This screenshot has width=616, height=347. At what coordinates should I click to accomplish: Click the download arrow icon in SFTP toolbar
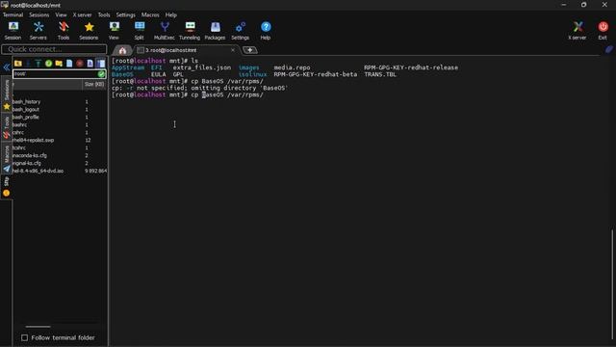point(28,64)
